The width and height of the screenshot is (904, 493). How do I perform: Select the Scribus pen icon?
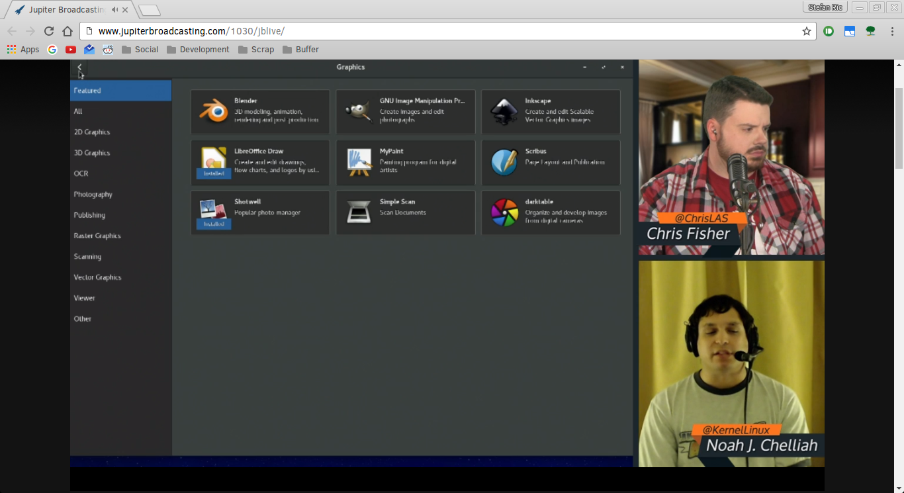click(504, 162)
